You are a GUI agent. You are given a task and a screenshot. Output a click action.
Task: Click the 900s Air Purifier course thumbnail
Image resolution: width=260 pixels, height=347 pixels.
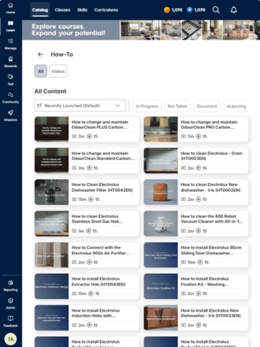click(x=51, y=255)
